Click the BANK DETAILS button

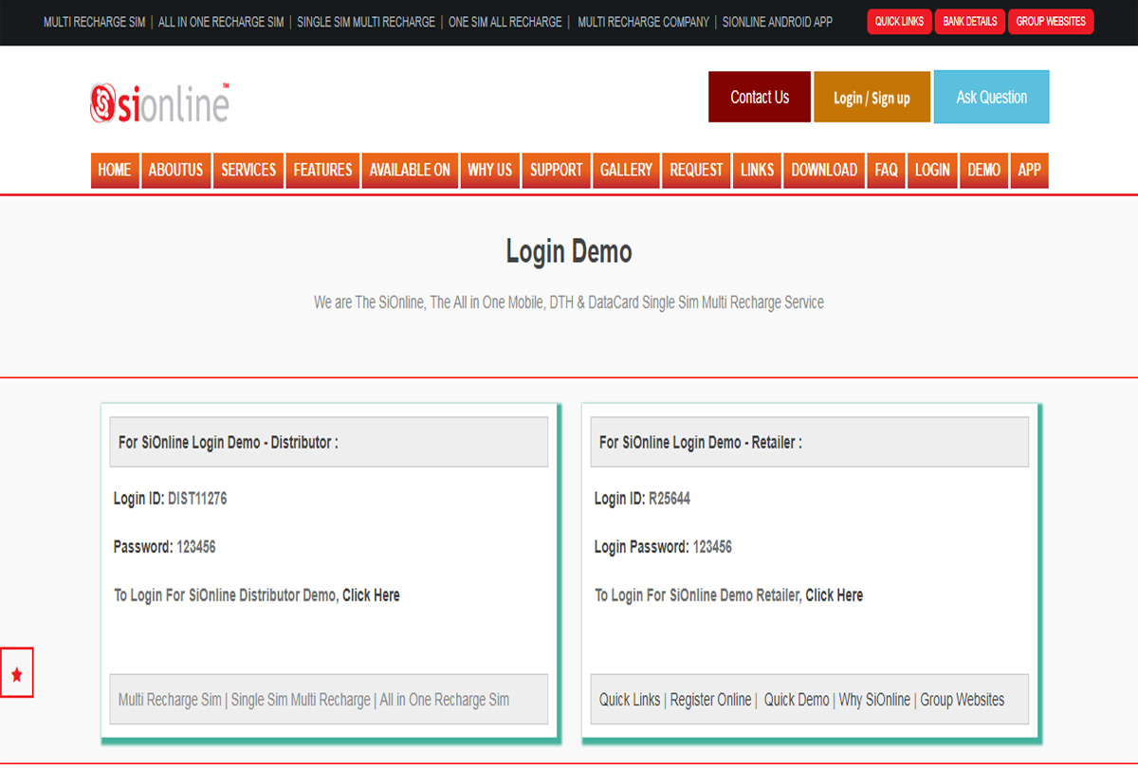point(970,22)
